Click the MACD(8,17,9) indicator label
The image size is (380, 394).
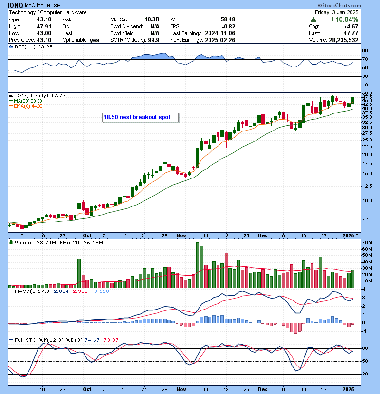[x=33, y=291]
